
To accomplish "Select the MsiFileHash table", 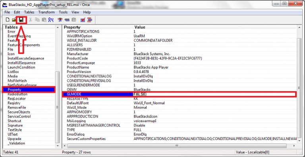I will [17, 81].
